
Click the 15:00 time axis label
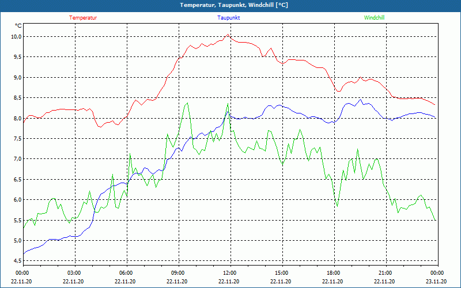coord(281,273)
